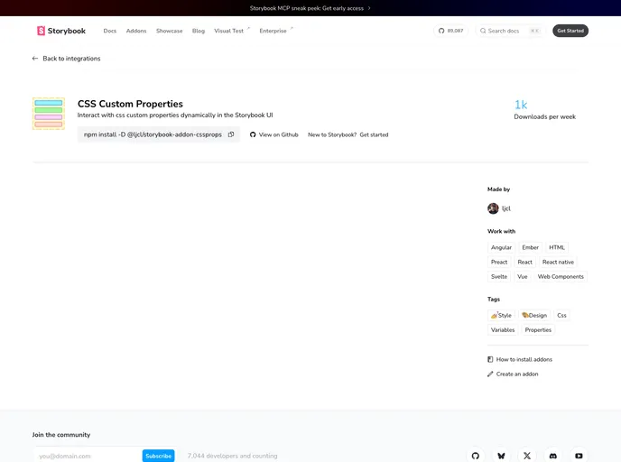Open the footer X icon
This screenshot has width=621, height=462.
tap(527, 456)
